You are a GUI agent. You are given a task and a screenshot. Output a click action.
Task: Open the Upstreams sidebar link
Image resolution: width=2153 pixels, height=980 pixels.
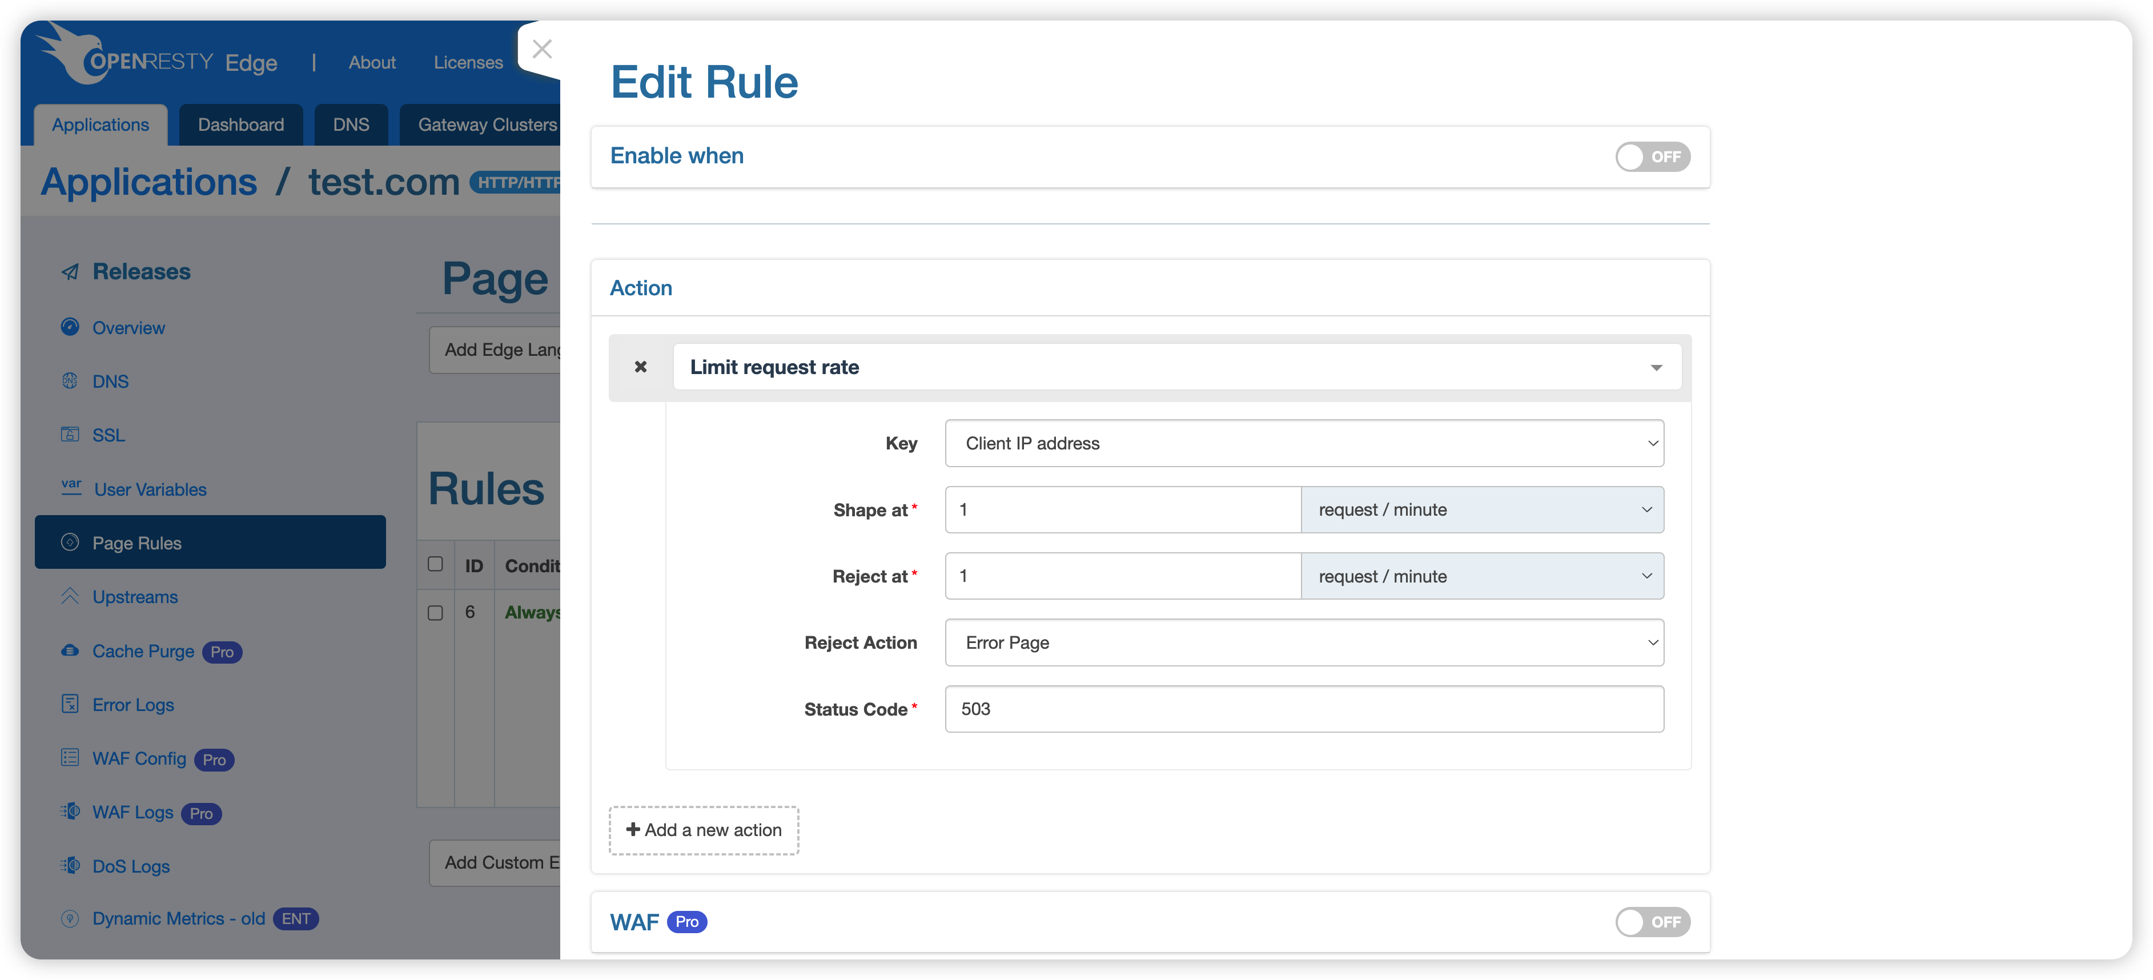pos(135,597)
